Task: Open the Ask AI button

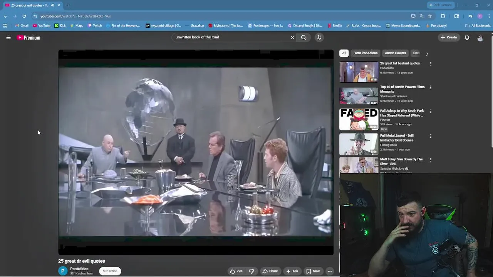Action: pos(292,271)
